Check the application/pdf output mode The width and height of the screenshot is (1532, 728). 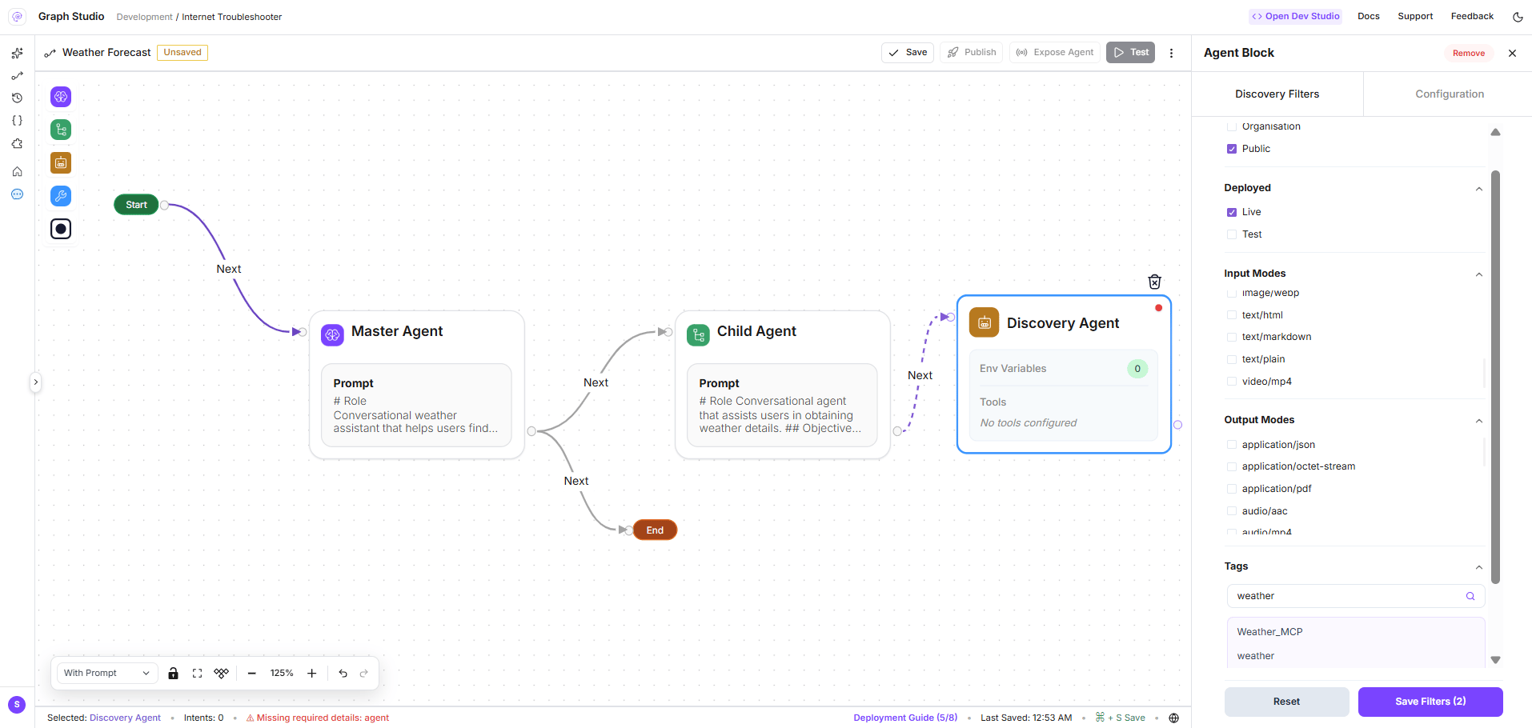click(x=1232, y=489)
